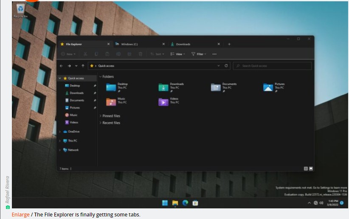Image resolution: width=349 pixels, height=219 pixels.
Task: Open the View dropdown menu
Action: tap(177, 54)
